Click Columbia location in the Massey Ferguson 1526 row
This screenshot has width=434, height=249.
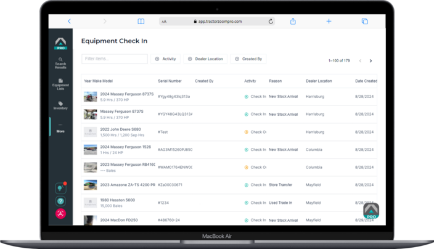[x=314, y=150]
